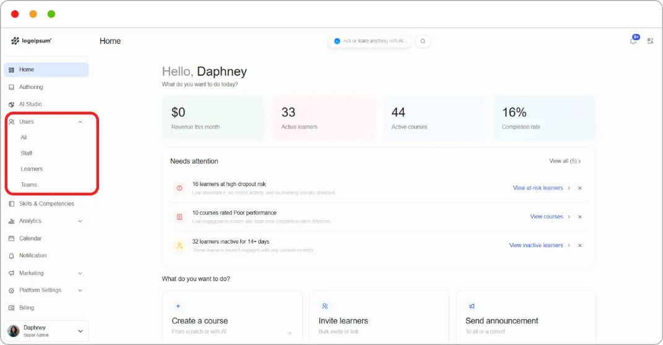Expand the Platform Settings chevron
This screenshot has height=345, width=663.
[80, 291]
